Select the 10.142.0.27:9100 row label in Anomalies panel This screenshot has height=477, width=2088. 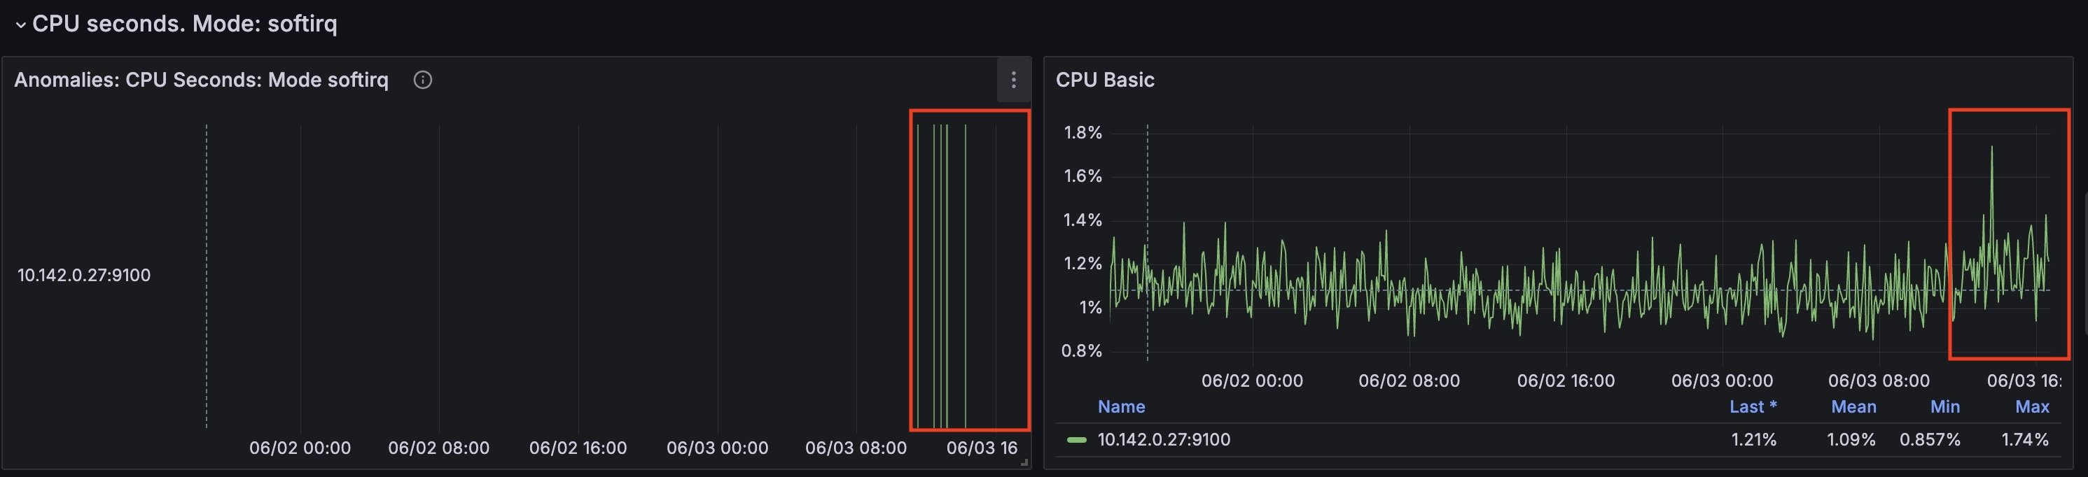coord(84,276)
